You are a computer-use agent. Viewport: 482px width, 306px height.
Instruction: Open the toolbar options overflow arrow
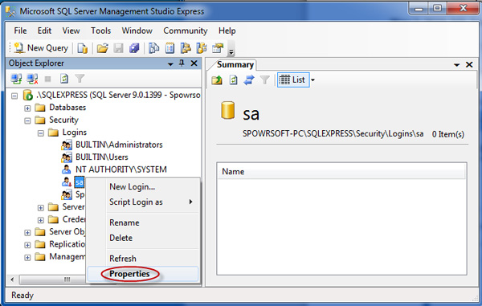click(x=231, y=52)
